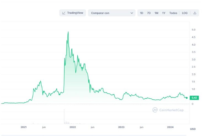The image size is (202, 136).
Task: Select the 1Y time range
Action: 164,13
